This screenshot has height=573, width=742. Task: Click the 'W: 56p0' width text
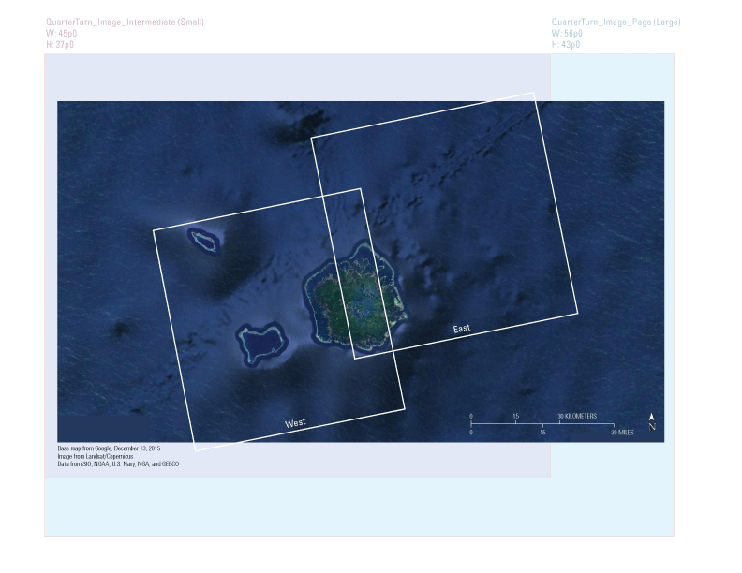point(567,33)
